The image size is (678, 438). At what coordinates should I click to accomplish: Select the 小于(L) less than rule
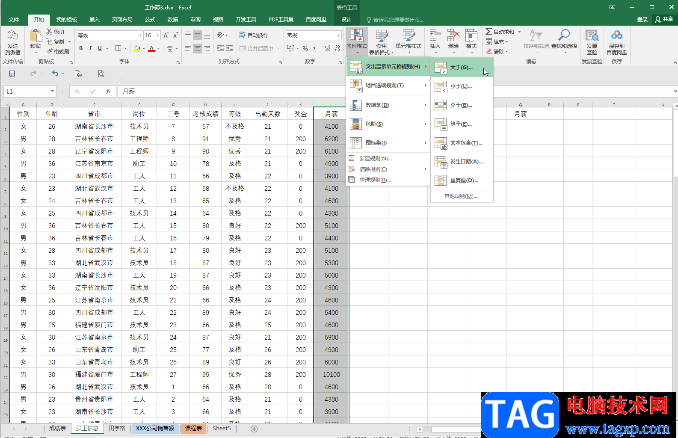(x=462, y=86)
